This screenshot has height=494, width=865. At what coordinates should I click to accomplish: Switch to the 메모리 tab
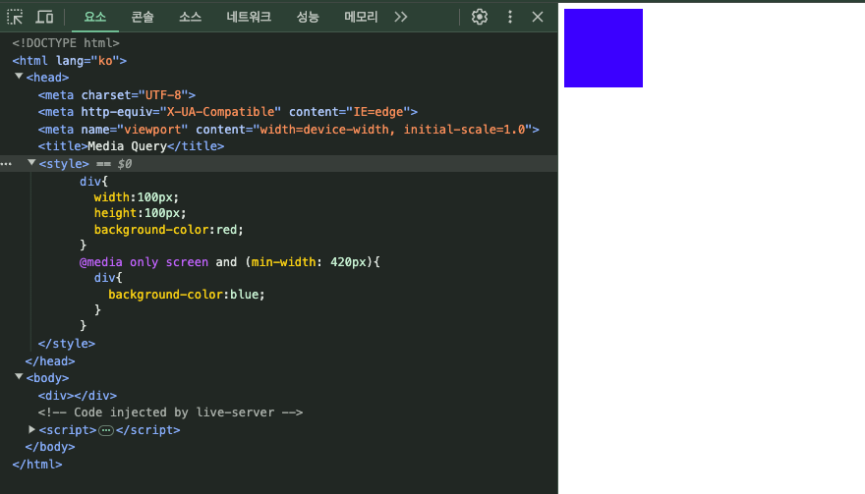pyautogui.click(x=361, y=17)
